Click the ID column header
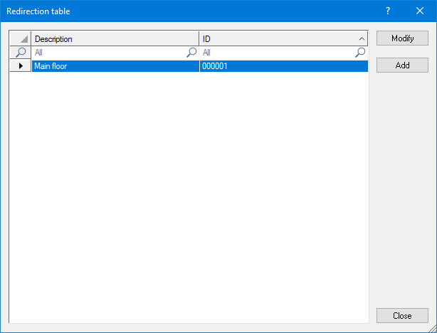This screenshot has height=333, width=437. coord(276,39)
